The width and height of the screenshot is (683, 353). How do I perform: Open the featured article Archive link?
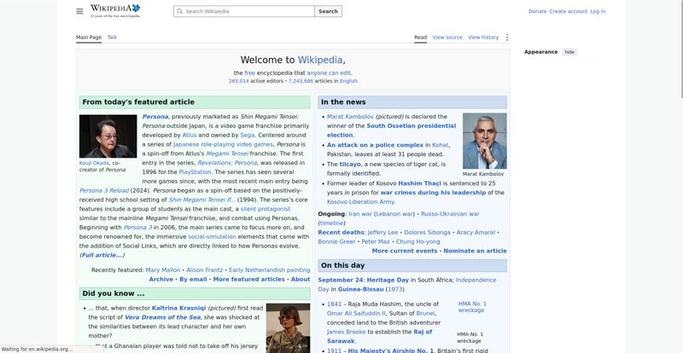161,279
